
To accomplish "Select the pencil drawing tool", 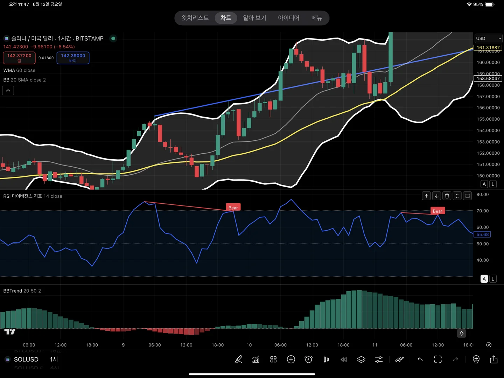I will point(238,359).
